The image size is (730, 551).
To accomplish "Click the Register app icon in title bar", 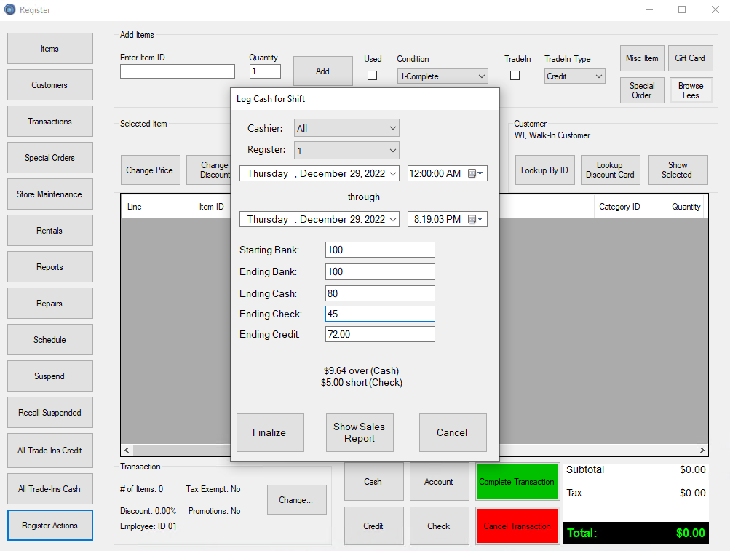I will pyautogui.click(x=9, y=10).
